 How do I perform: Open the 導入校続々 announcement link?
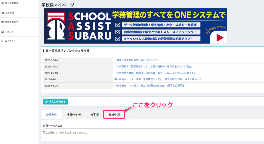coord(159,79)
